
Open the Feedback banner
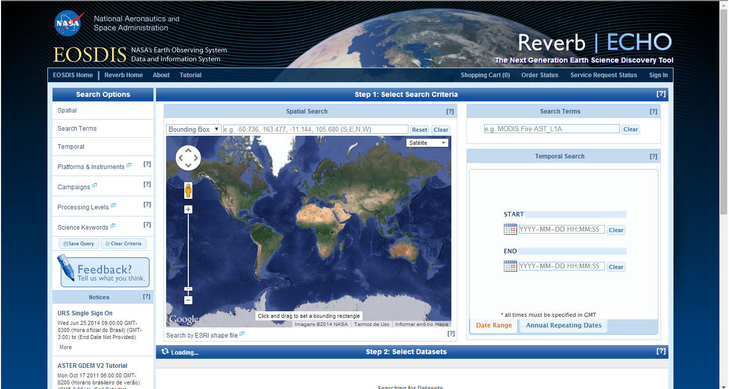[x=103, y=271]
